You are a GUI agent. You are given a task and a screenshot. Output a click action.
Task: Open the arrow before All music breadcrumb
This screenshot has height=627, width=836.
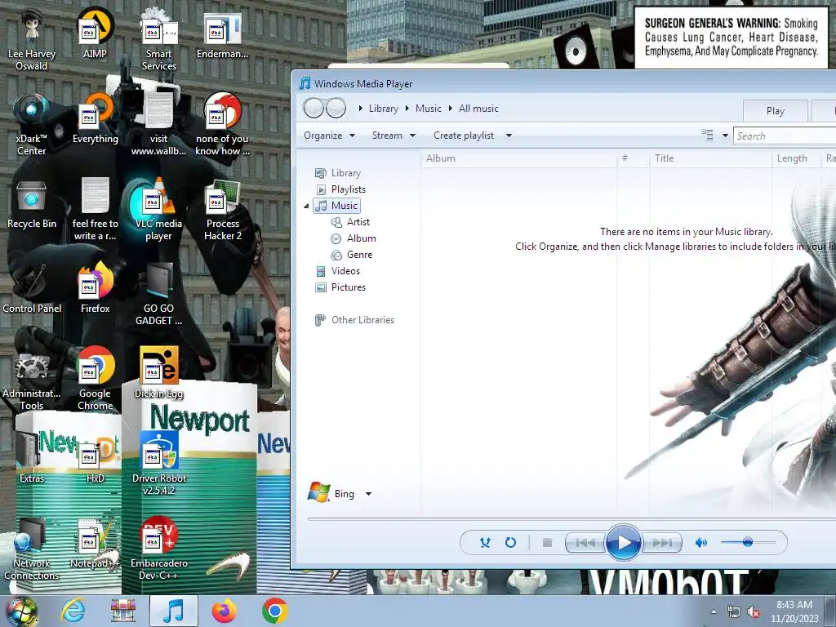450,109
